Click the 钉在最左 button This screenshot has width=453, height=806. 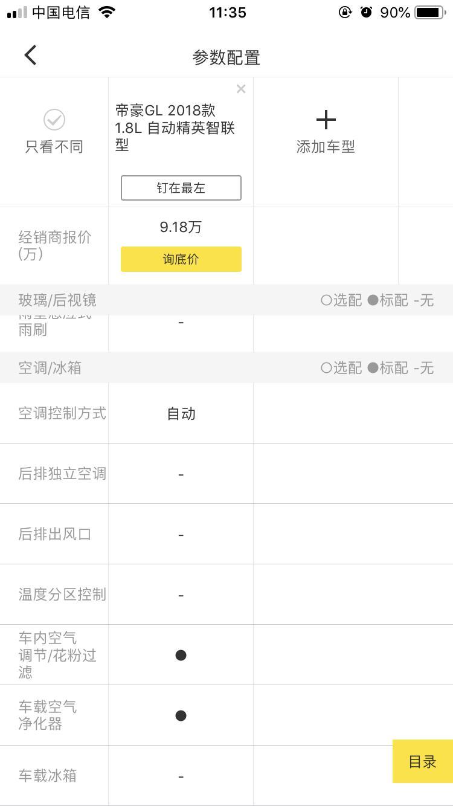click(181, 188)
